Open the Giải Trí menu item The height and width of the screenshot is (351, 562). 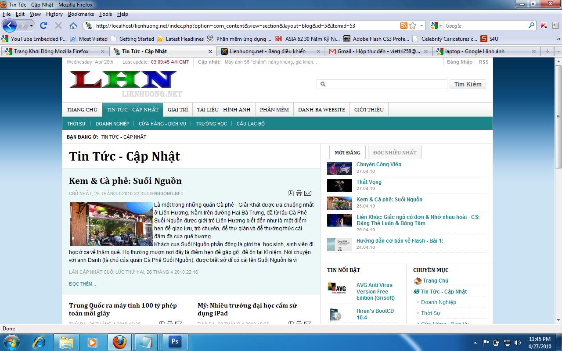178,110
